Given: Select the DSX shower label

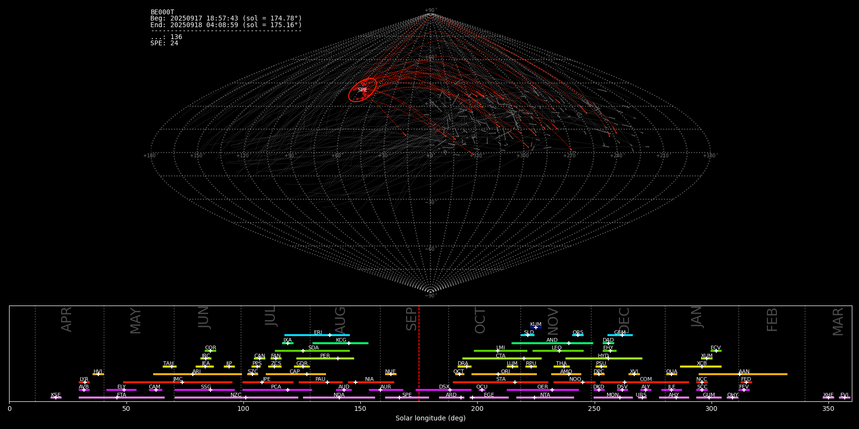Looking at the screenshot, I should coord(444,387).
